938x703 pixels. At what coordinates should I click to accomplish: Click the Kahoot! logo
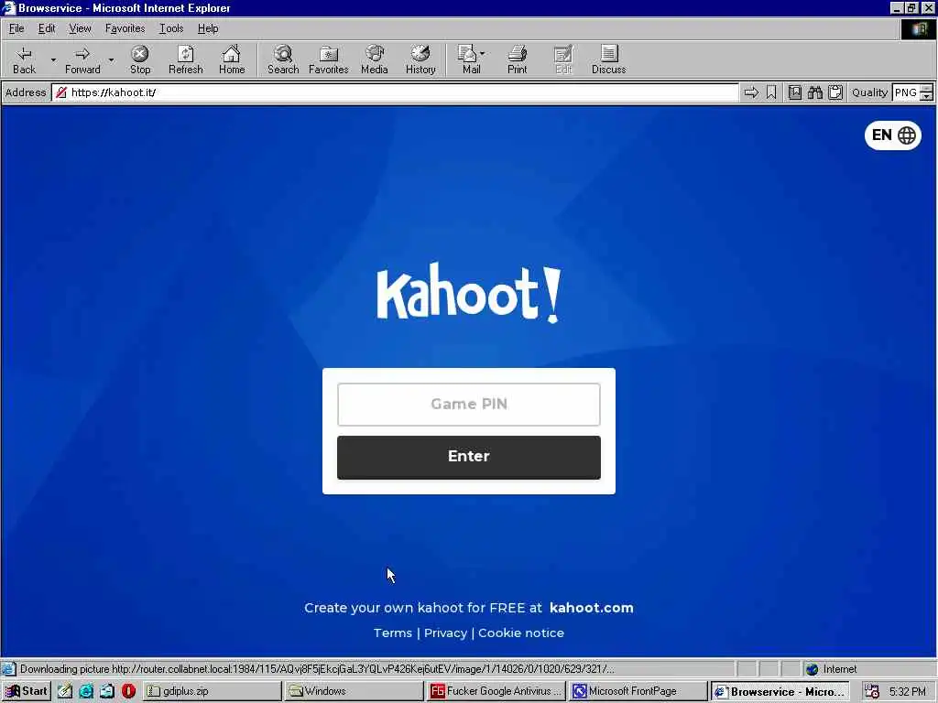tap(469, 293)
